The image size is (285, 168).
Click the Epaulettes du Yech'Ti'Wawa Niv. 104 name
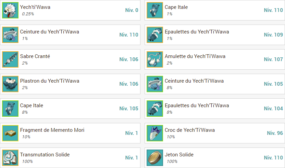tap(197, 106)
